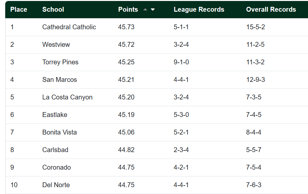308x194 pixels.
Task: Open the Coronado school entry
Action: 56,167
